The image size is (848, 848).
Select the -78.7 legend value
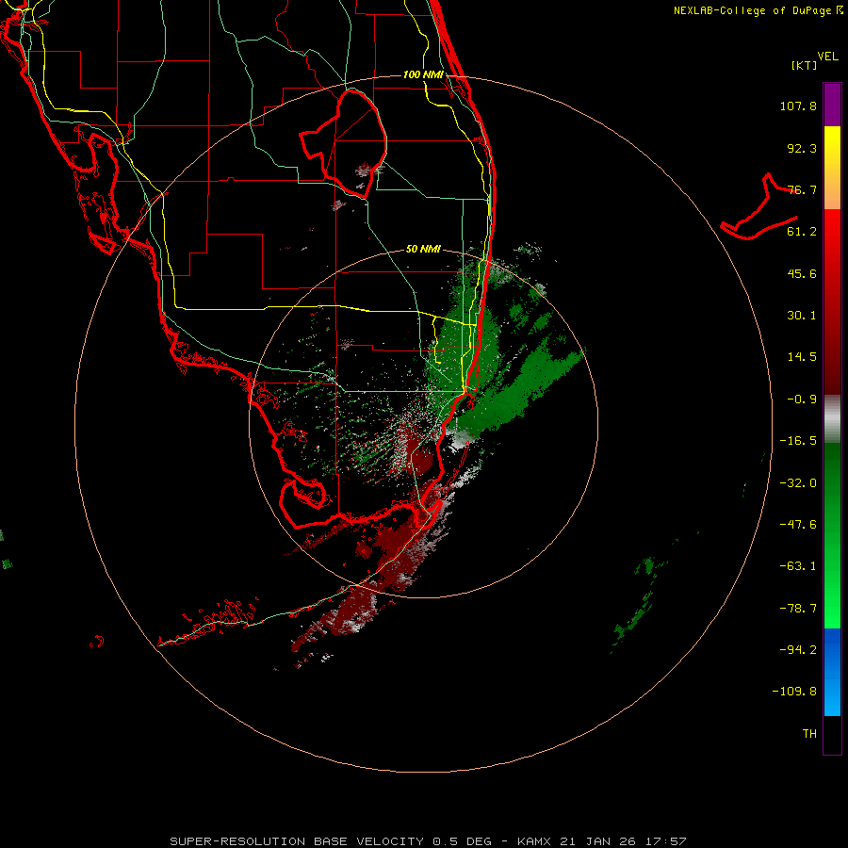pyautogui.click(x=798, y=609)
